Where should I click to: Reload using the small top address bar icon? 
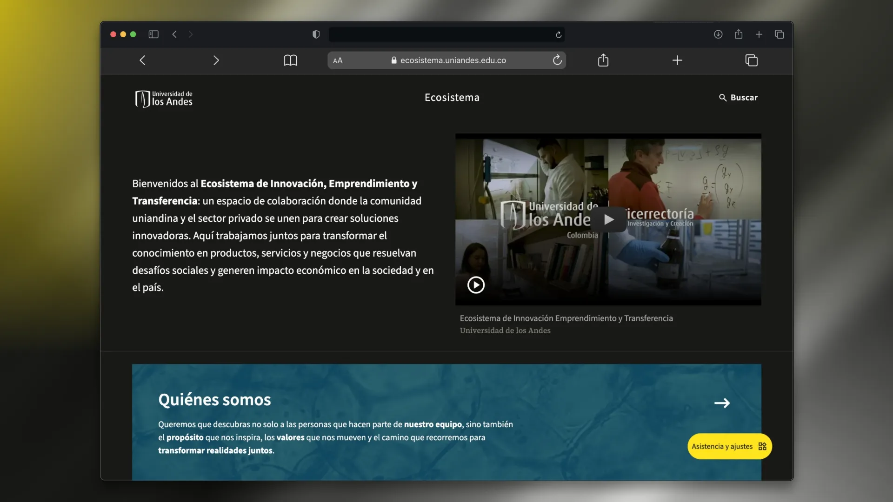click(559, 35)
